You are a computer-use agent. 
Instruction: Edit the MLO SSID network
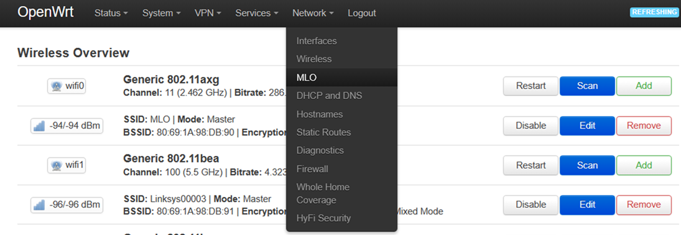tap(587, 126)
